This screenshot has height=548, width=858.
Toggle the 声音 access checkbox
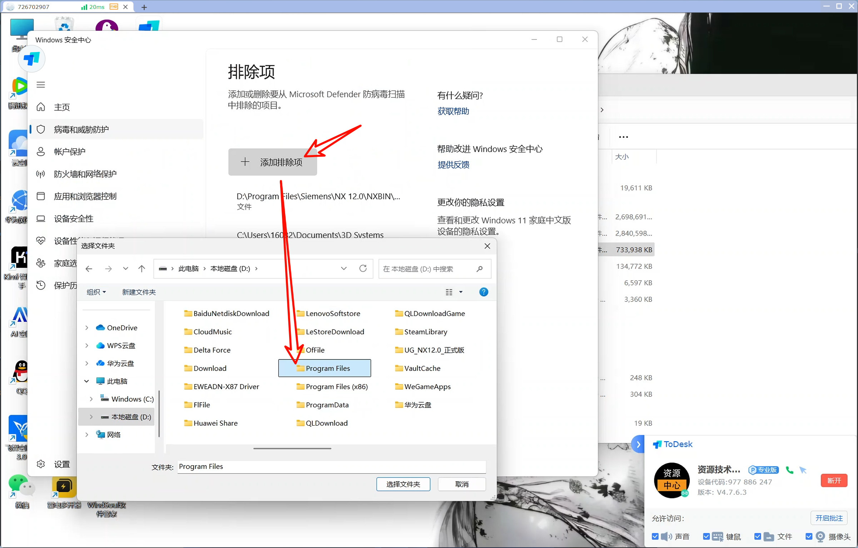tap(655, 536)
